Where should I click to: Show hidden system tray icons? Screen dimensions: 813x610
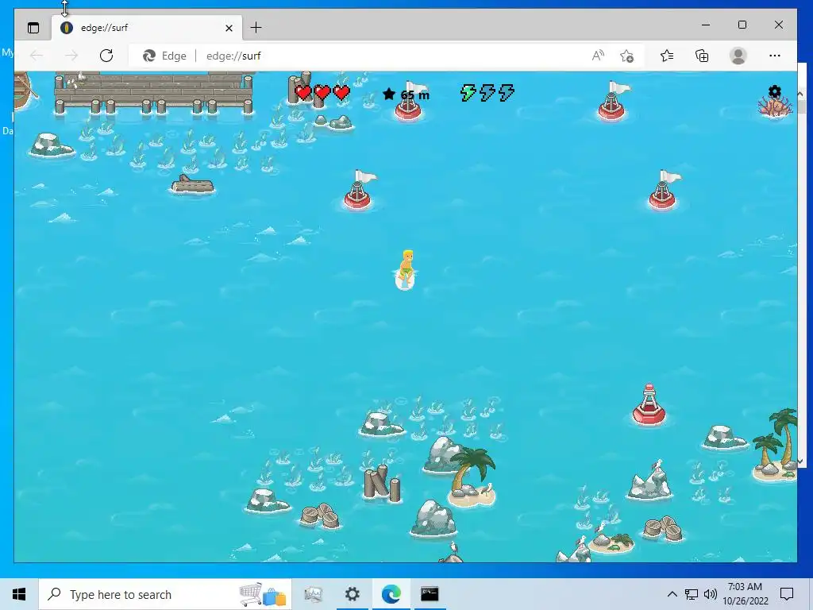(x=672, y=594)
